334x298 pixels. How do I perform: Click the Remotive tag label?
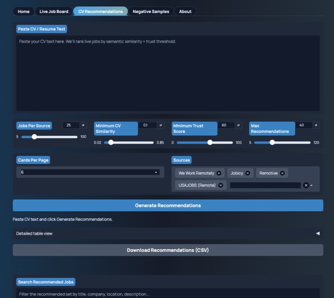coord(268,173)
